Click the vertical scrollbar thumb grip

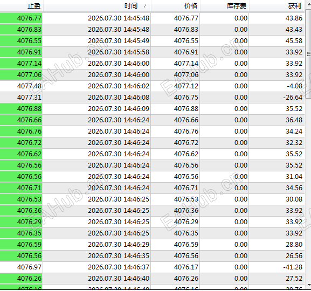[x=309, y=54]
